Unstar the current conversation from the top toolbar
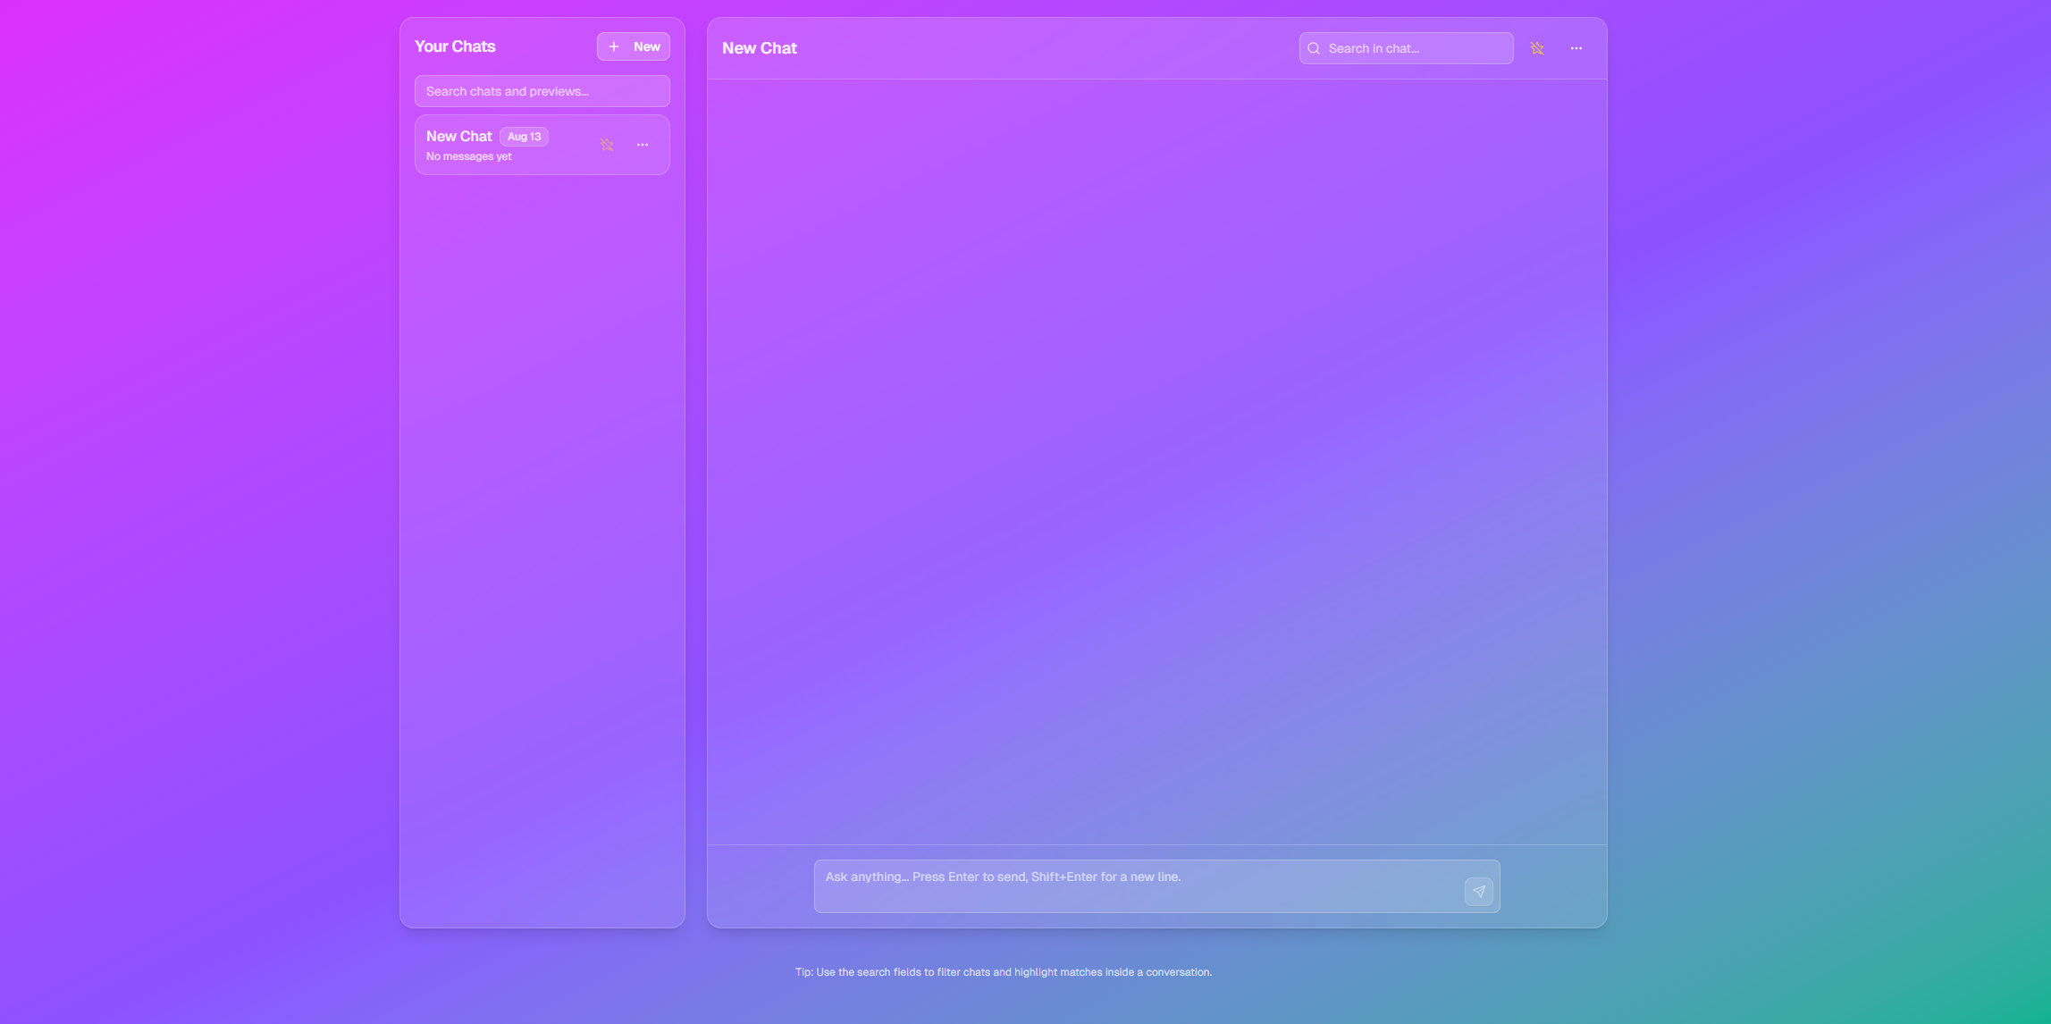The width and height of the screenshot is (2051, 1024). tap(1537, 47)
